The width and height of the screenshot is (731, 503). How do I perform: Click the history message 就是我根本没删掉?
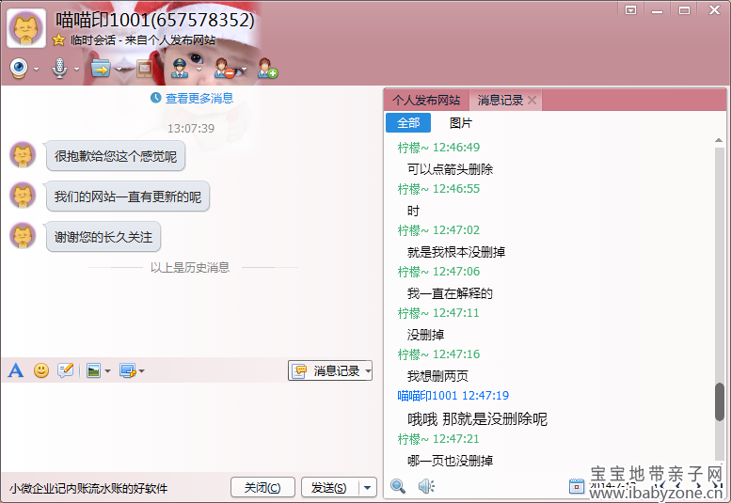[x=456, y=252]
